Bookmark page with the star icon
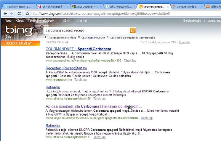This screenshot has height=141, width=221. 27,14
